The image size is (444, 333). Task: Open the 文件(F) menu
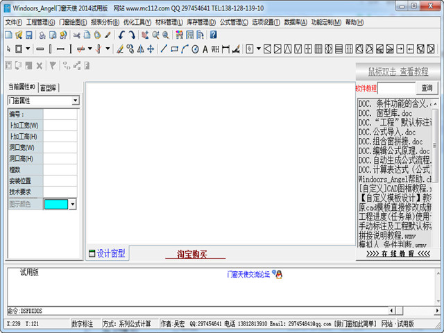[x=14, y=22]
